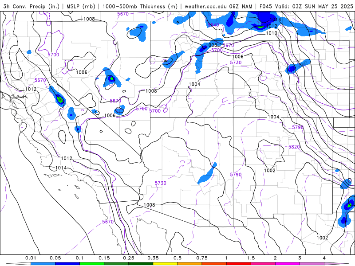
Task: Click the bright green 0.1 legend swatch
Action: [x=92, y=264]
